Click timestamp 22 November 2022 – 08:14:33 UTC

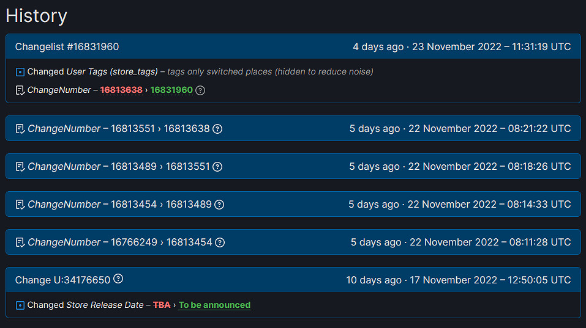click(489, 205)
